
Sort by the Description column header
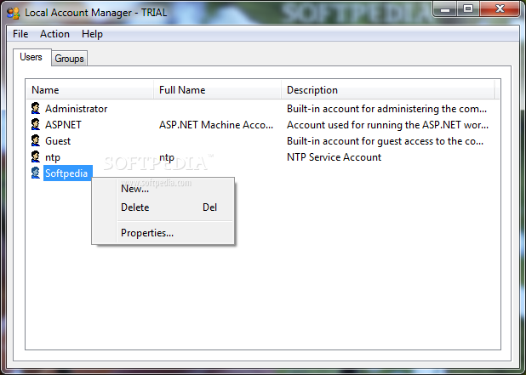(387, 90)
